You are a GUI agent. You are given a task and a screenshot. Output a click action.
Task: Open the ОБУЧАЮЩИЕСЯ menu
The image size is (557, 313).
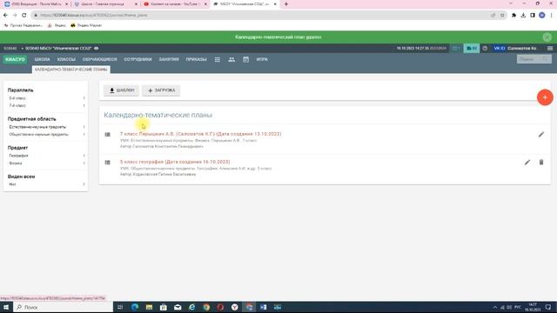click(x=99, y=59)
